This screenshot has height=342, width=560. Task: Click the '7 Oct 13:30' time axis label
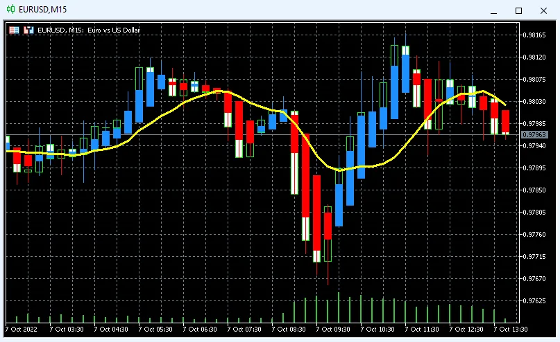coord(511,329)
